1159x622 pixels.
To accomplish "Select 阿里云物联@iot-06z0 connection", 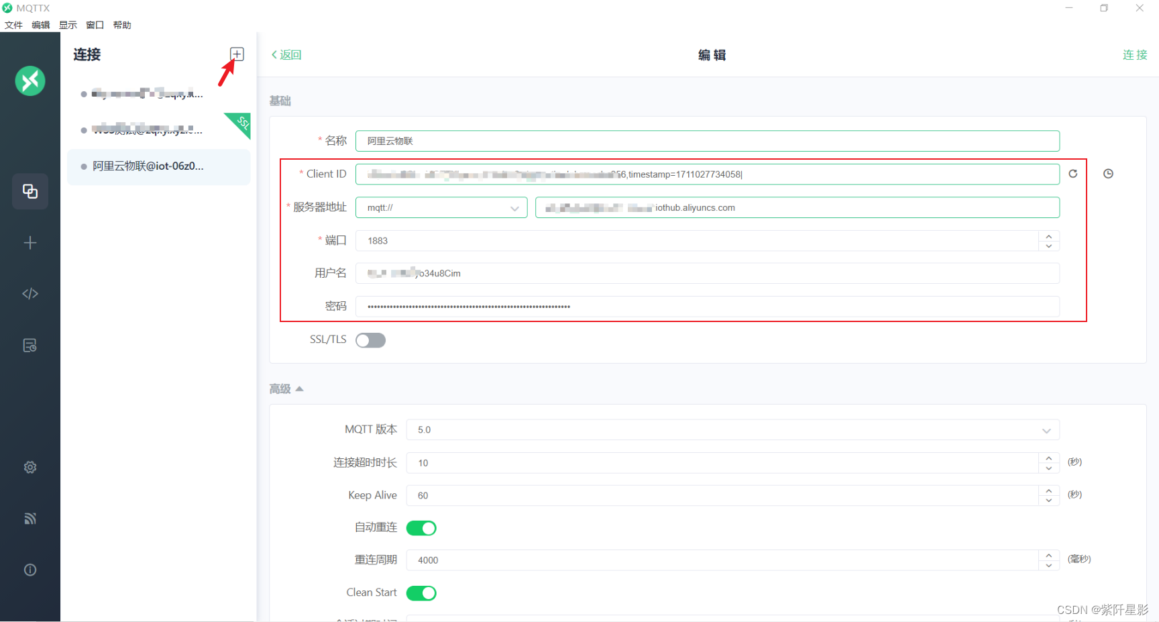I will click(x=158, y=166).
